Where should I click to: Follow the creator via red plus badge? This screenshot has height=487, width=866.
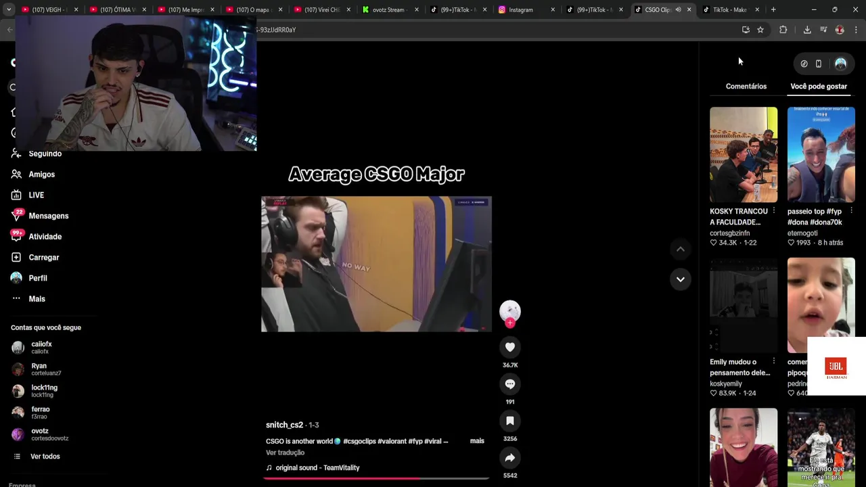510,323
